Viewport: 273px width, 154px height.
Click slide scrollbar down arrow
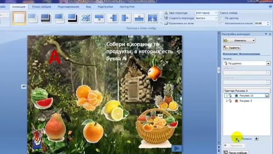(x=219, y=143)
